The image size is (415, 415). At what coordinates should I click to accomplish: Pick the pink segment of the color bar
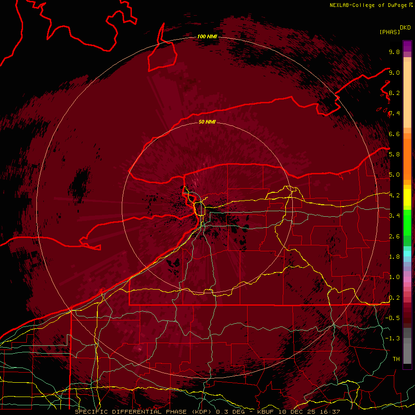click(407, 279)
